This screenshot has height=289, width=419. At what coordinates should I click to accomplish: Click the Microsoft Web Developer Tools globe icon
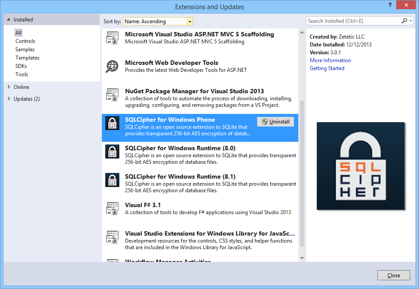pyautogui.click(x=112, y=67)
